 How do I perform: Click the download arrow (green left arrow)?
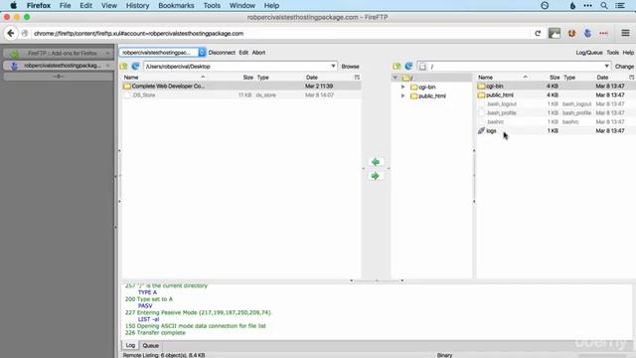click(x=376, y=162)
